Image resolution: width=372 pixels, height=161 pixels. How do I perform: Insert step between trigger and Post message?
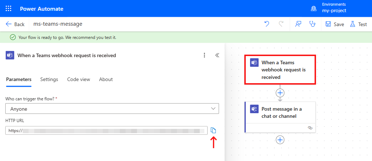pos(280,92)
